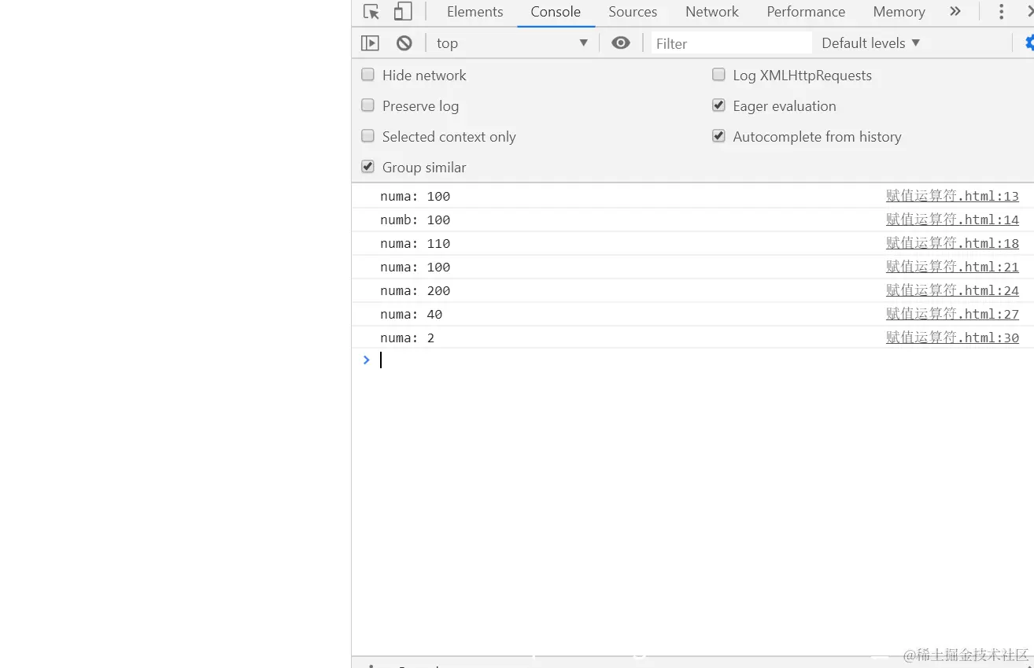Open source link 赋值运算符.html:18
This screenshot has width=1034, height=668.
pyautogui.click(x=952, y=243)
